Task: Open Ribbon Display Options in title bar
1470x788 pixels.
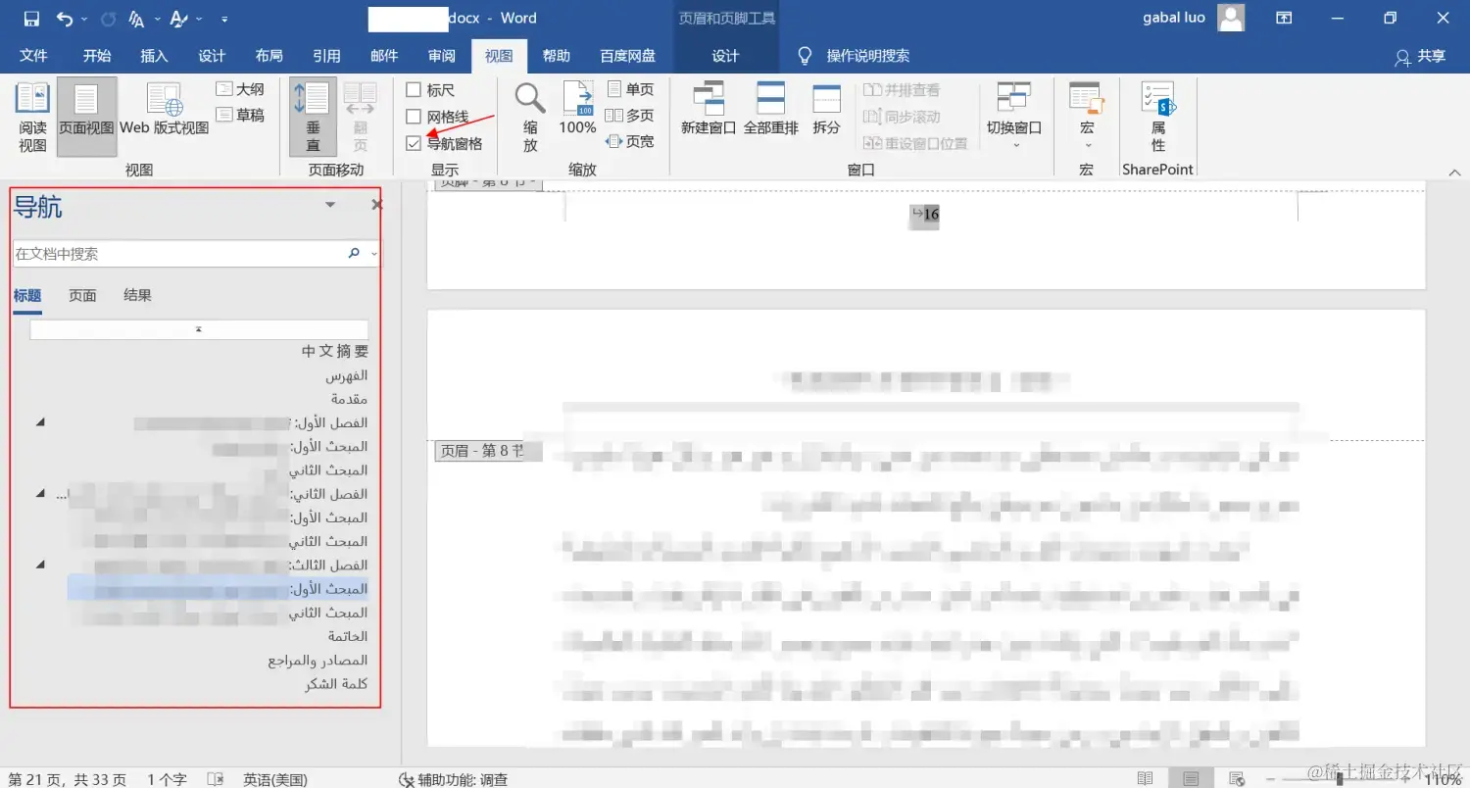Action: [x=1283, y=19]
